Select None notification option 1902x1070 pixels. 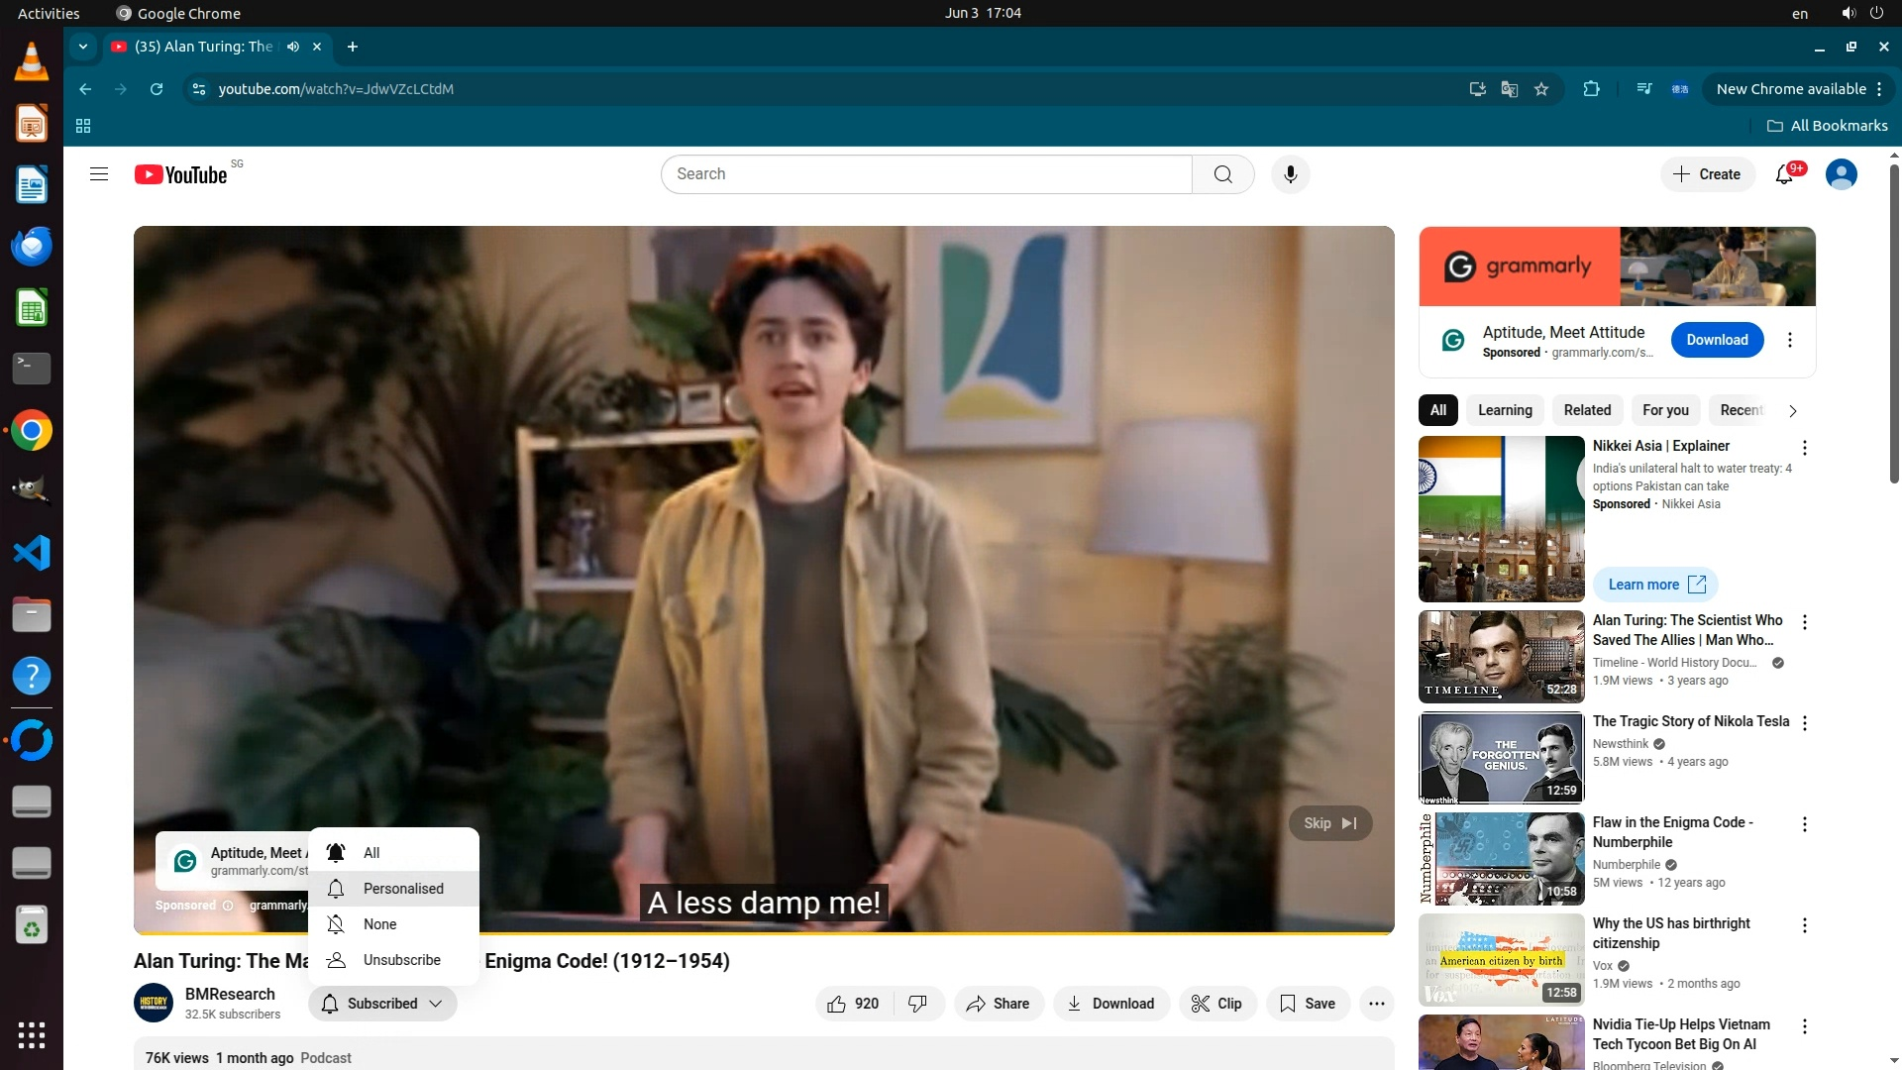379,924
